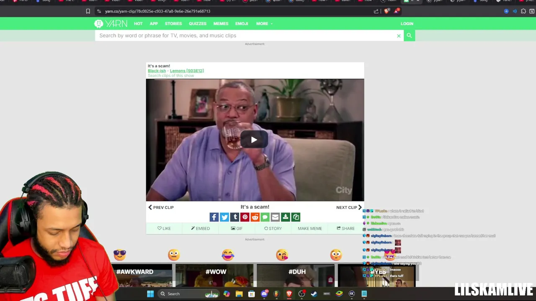Open BlueStacks from taskbar

coord(339,294)
